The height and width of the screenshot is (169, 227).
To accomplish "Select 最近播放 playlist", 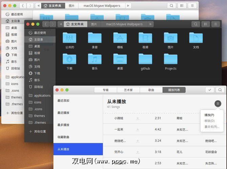I will coord(78,113).
